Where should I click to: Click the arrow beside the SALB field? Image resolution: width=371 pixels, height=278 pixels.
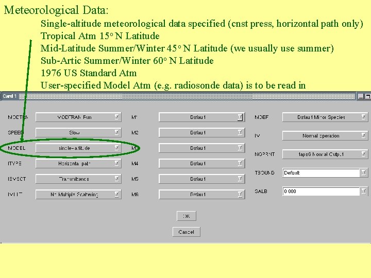[364, 191]
